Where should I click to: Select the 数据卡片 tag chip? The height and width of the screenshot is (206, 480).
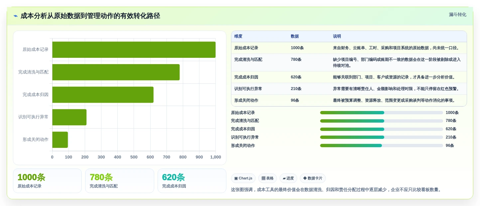click(313, 178)
